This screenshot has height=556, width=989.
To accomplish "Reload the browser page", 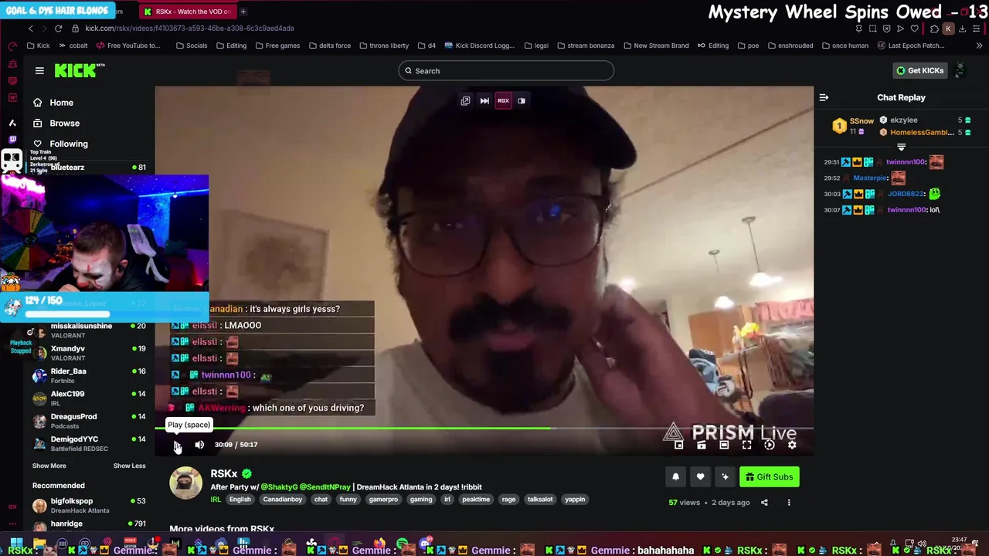I will click(x=58, y=28).
